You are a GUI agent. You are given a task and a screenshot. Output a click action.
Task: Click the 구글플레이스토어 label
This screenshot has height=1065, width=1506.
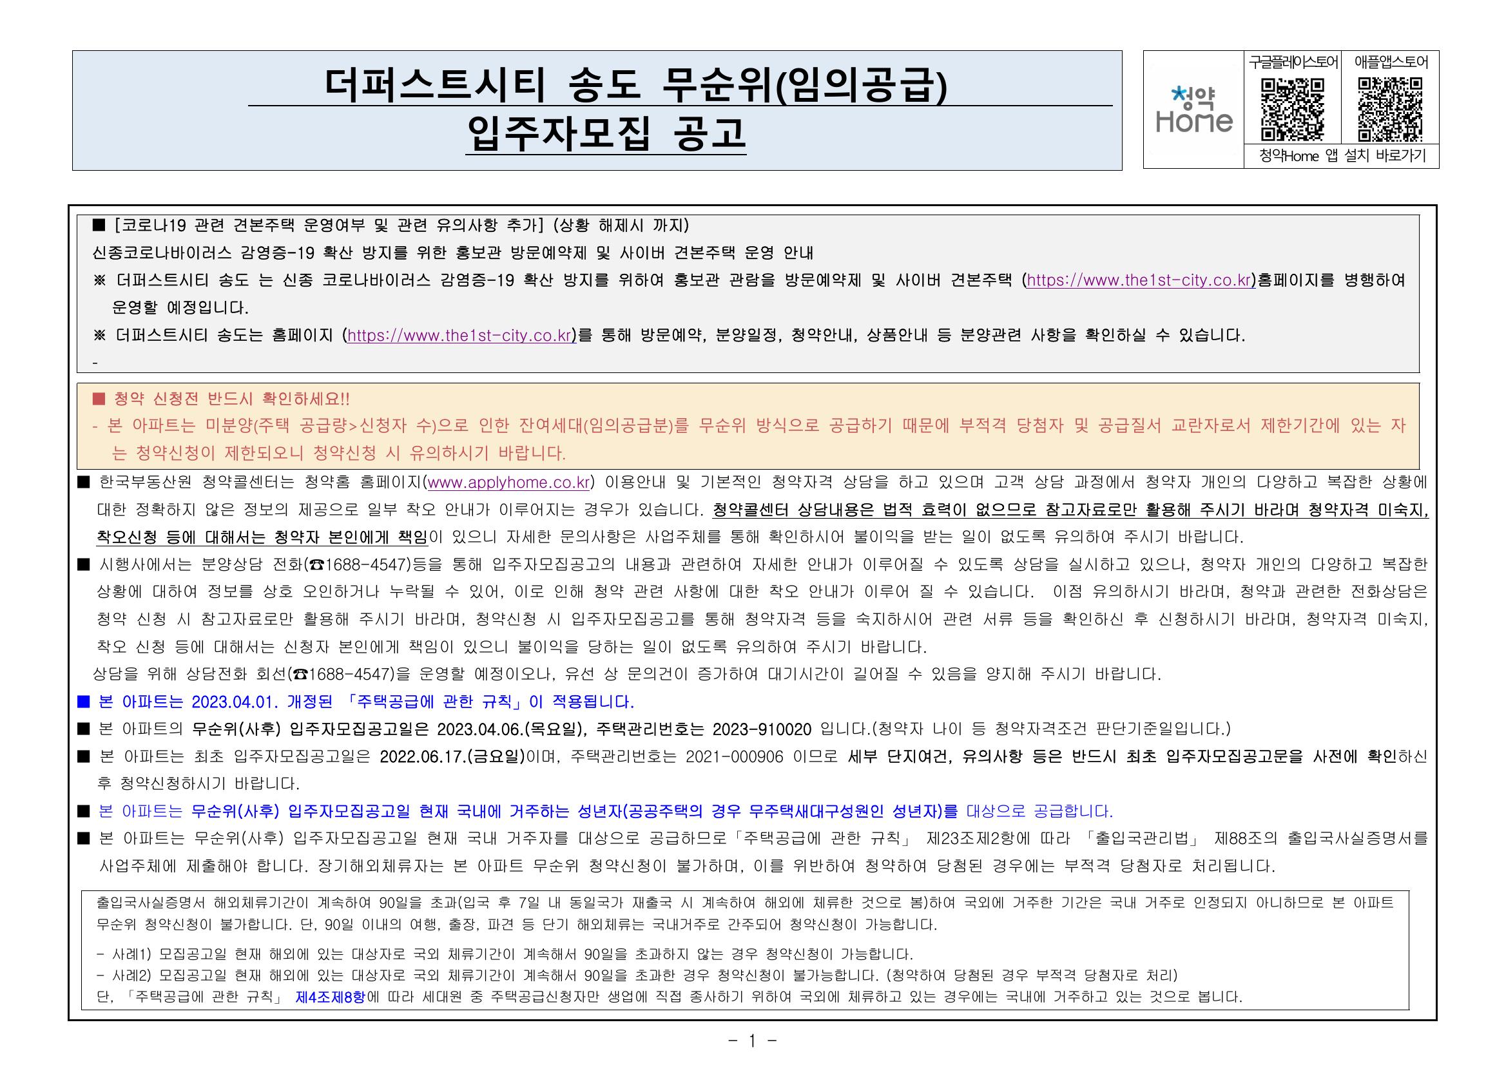point(1292,62)
